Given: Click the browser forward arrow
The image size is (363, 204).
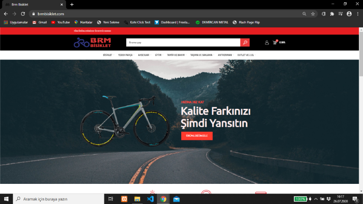Looking at the screenshot, I should (x=14, y=14).
